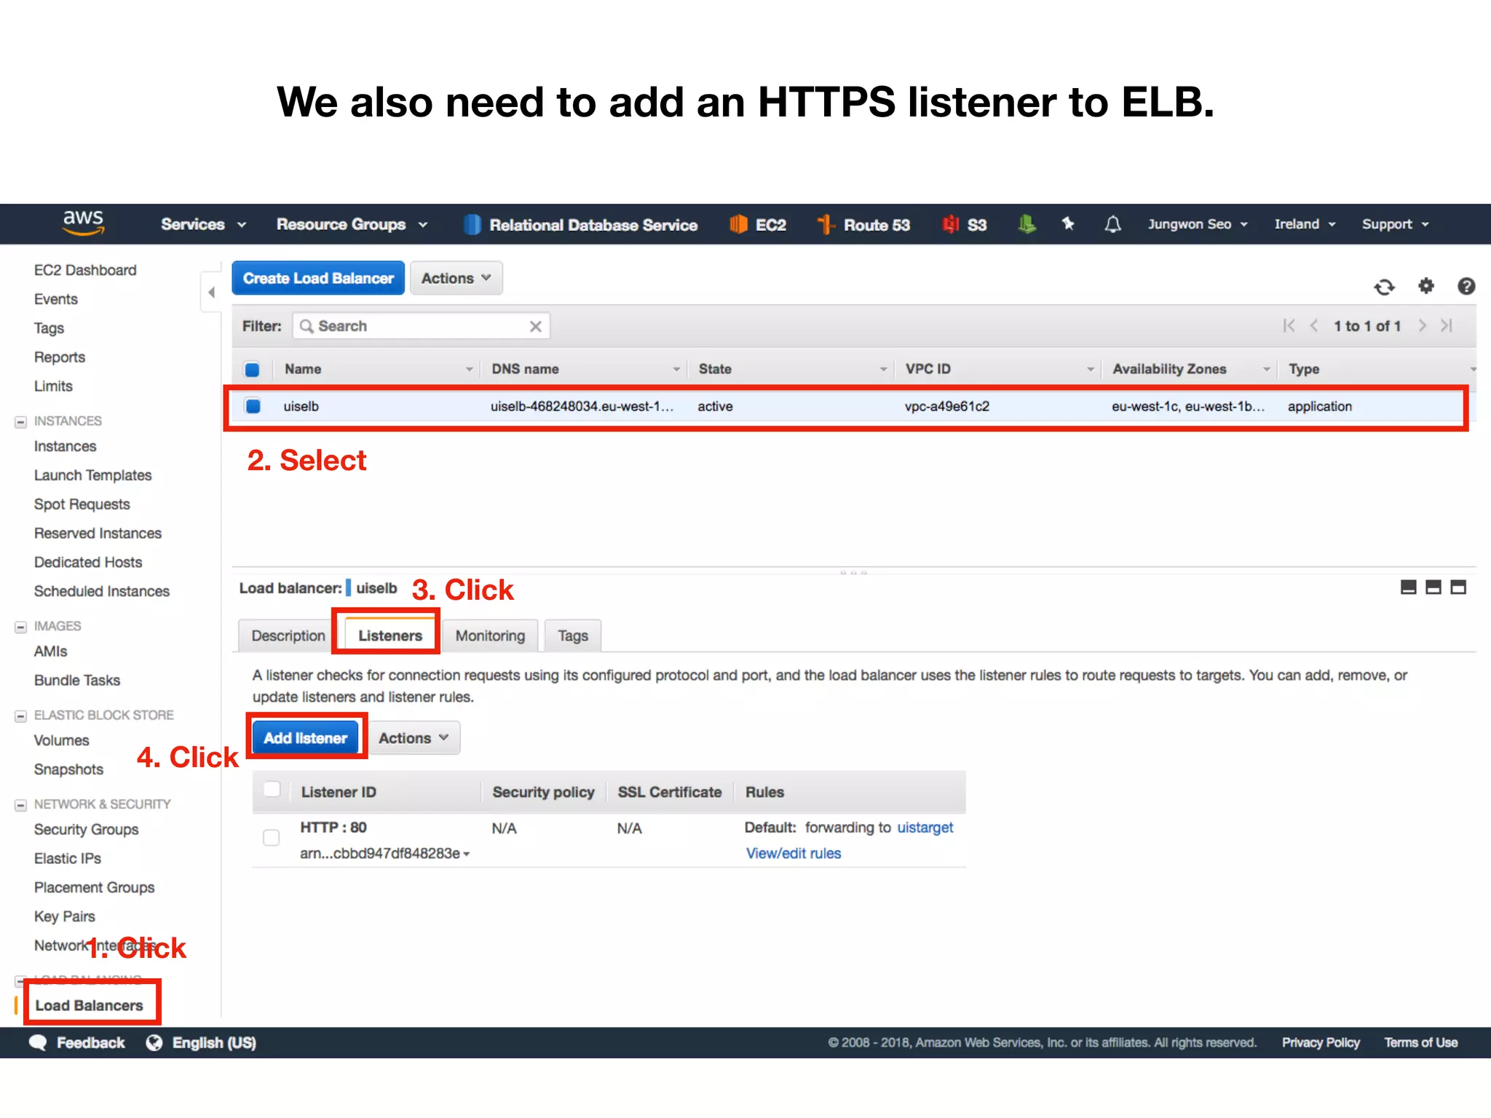This screenshot has width=1491, height=1118.
Task: Open Volumes in sidebar
Action: 61,740
